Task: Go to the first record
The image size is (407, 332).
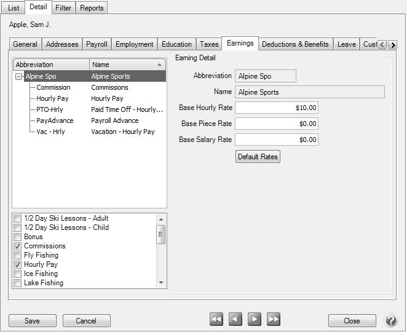Action: (216, 319)
